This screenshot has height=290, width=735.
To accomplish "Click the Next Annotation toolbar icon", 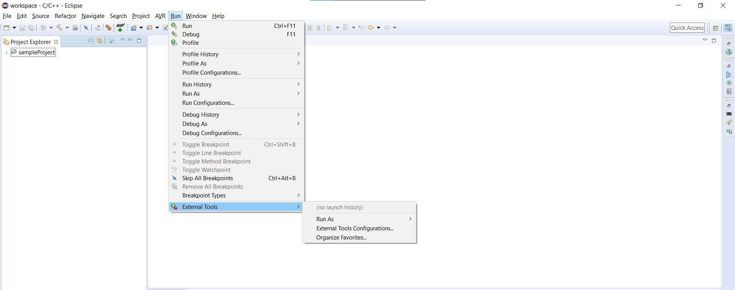I will click(330, 28).
